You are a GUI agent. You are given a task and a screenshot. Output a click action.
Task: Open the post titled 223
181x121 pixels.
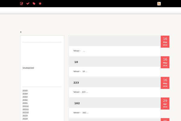(x=76, y=83)
